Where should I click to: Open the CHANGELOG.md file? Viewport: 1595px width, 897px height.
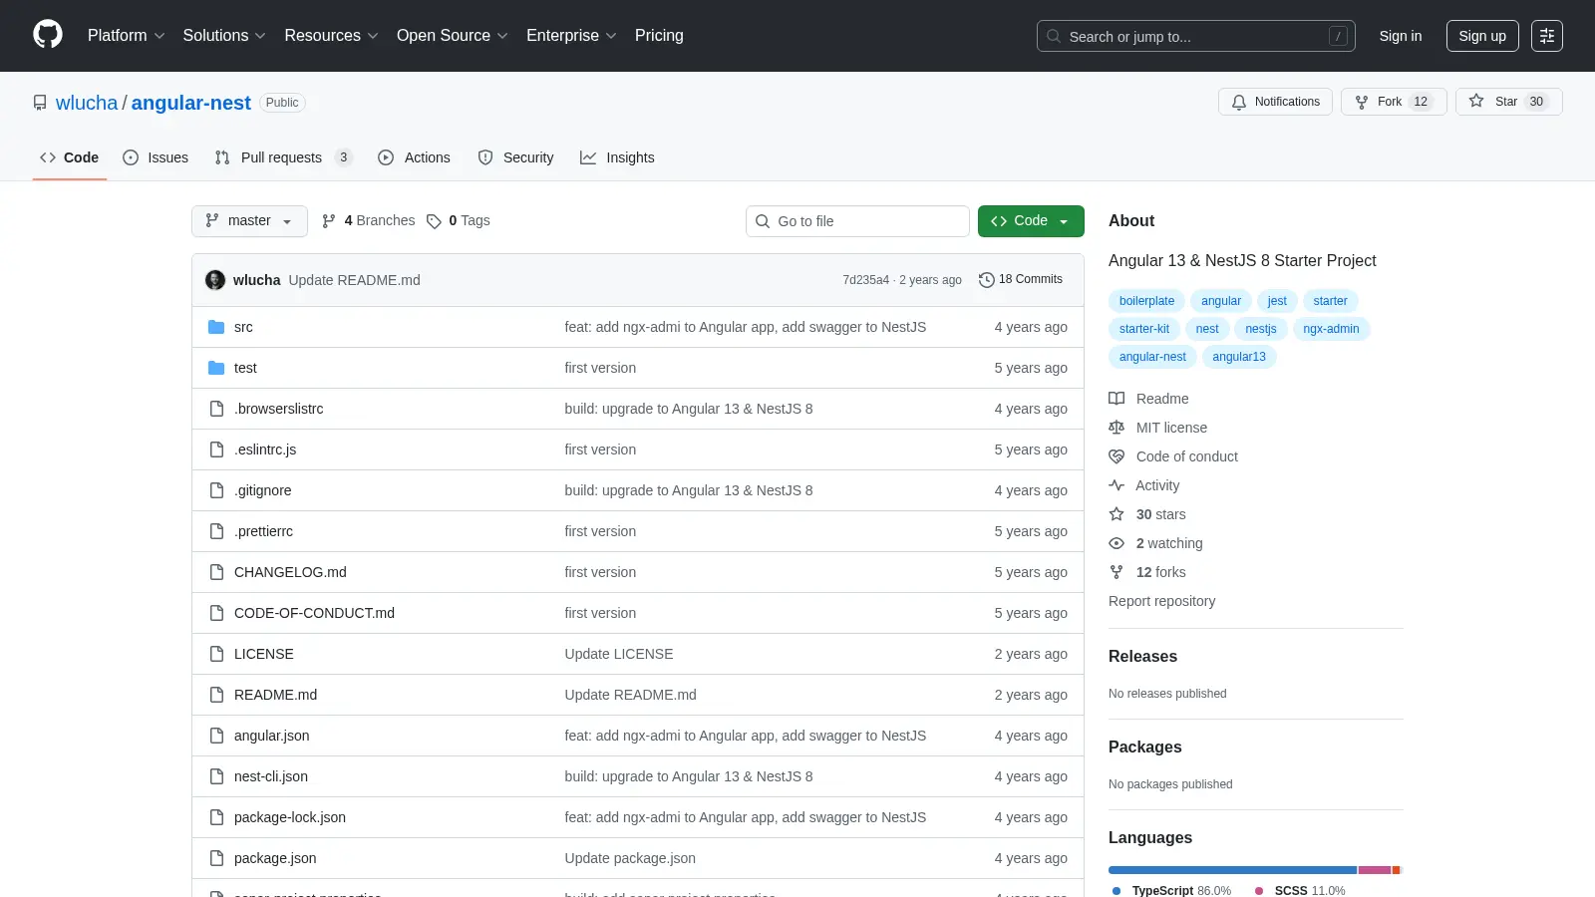290,572
